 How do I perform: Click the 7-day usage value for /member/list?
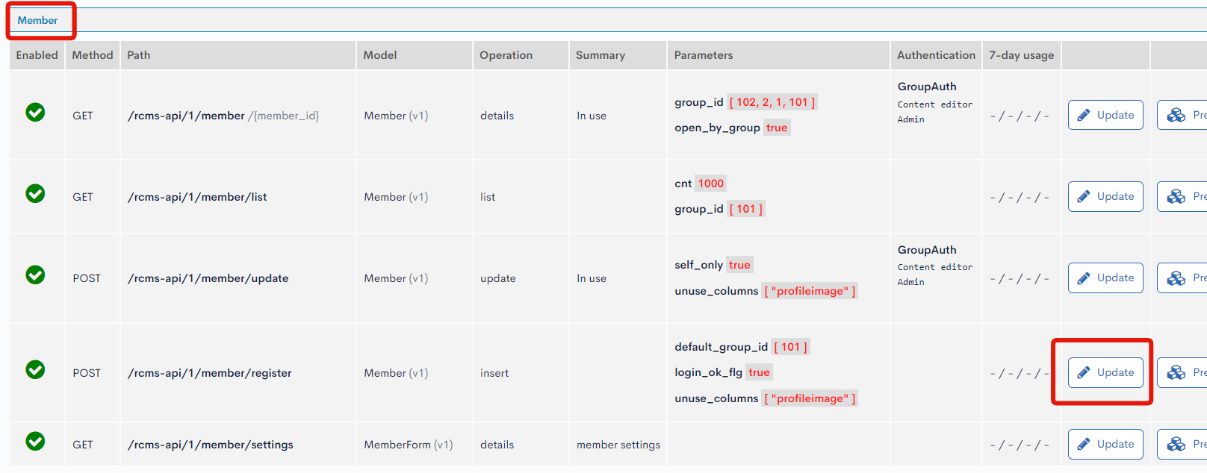pyautogui.click(x=1020, y=197)
